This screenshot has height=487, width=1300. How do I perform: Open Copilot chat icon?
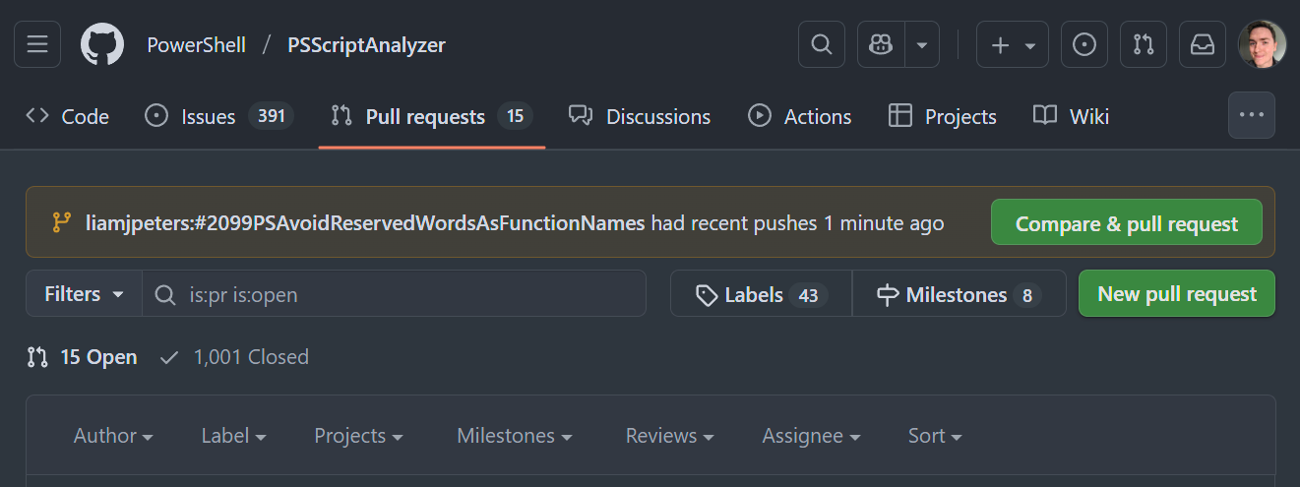point(881,45)
